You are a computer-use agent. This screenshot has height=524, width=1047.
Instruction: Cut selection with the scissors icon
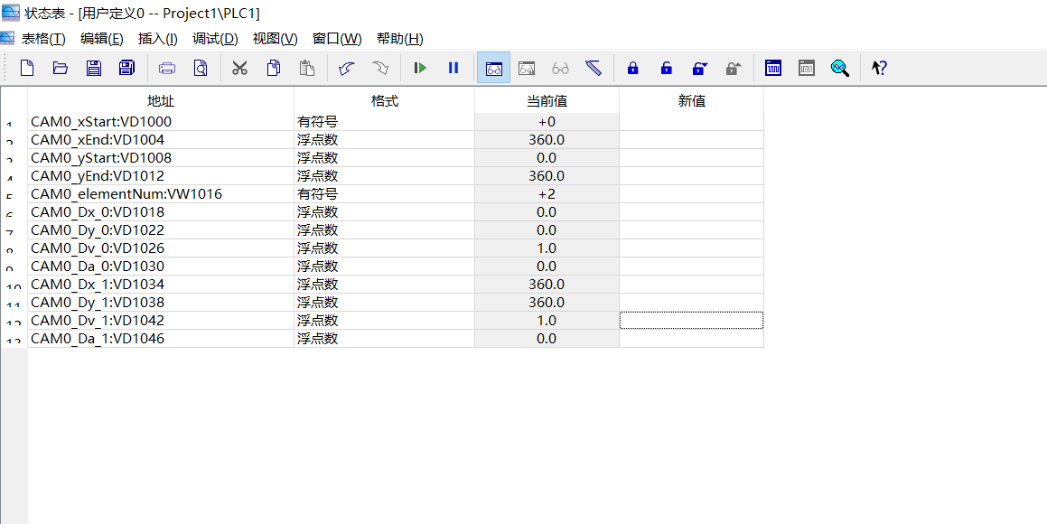pyautogui.click(x=239, y=68)
